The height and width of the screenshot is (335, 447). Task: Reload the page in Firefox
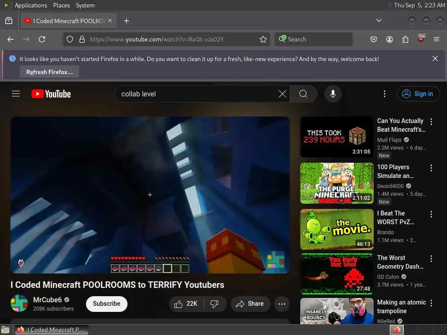[42, 39]
